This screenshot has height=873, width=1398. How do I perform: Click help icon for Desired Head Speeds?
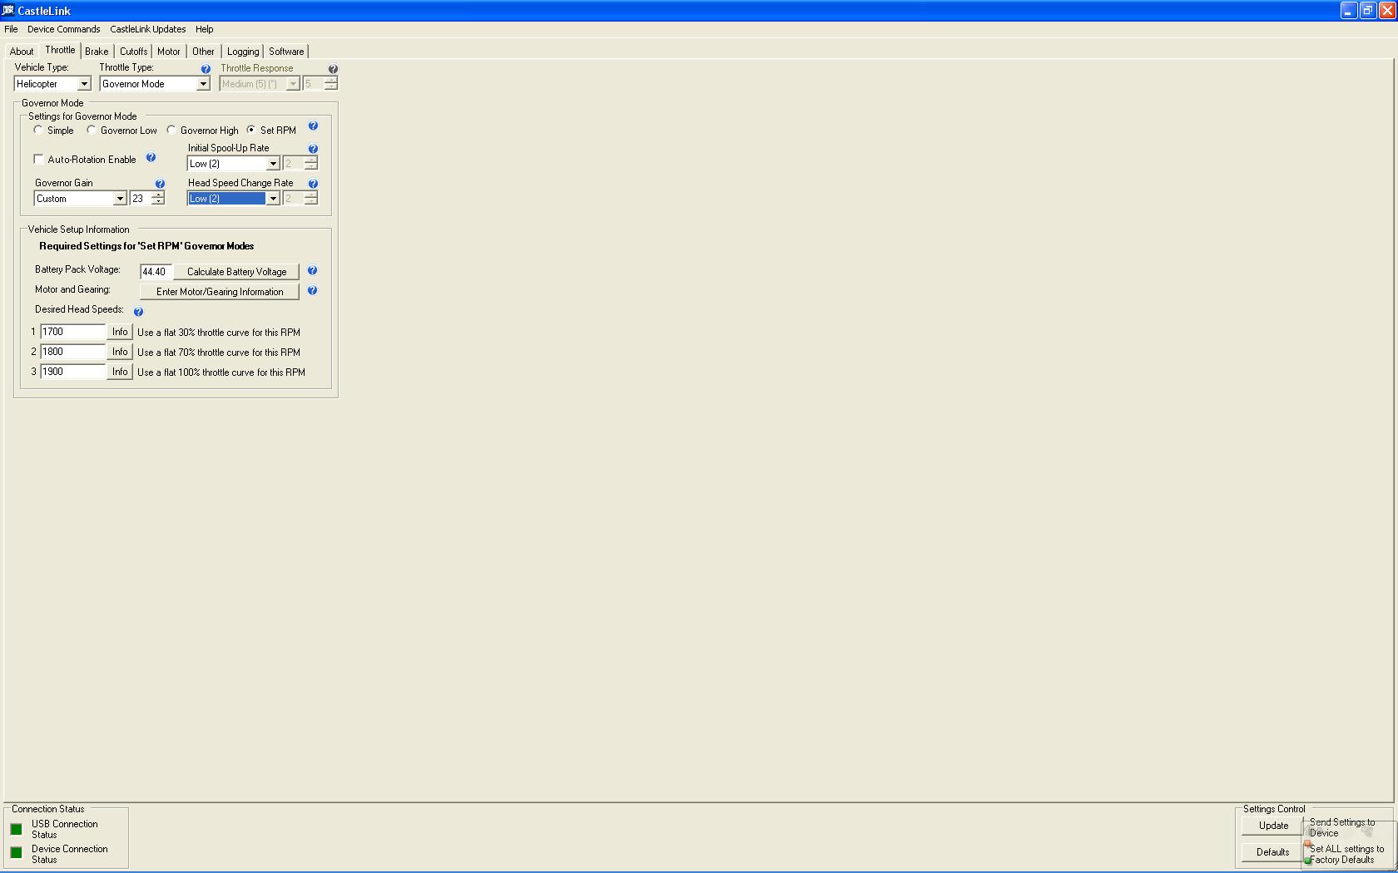coord(138,312)
